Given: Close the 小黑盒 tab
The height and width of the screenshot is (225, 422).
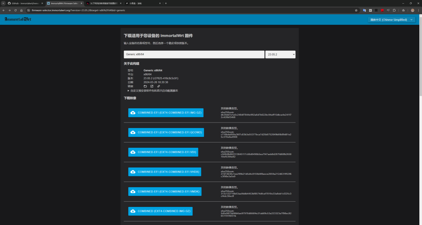Looking at the screenshot, I should click(x=160, y=3).
